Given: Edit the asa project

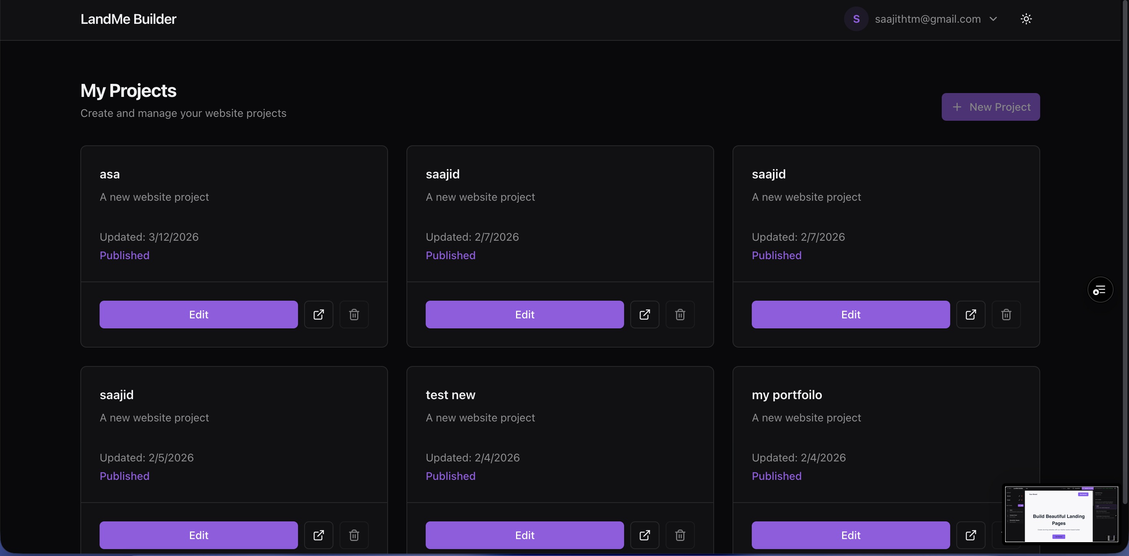Looking at the screenshot, I should 198,315.
